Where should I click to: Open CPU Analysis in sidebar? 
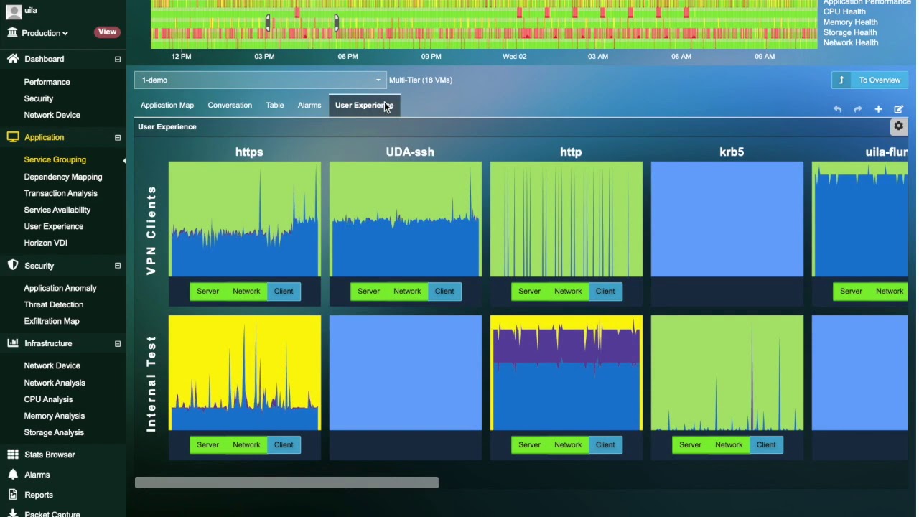48,399
